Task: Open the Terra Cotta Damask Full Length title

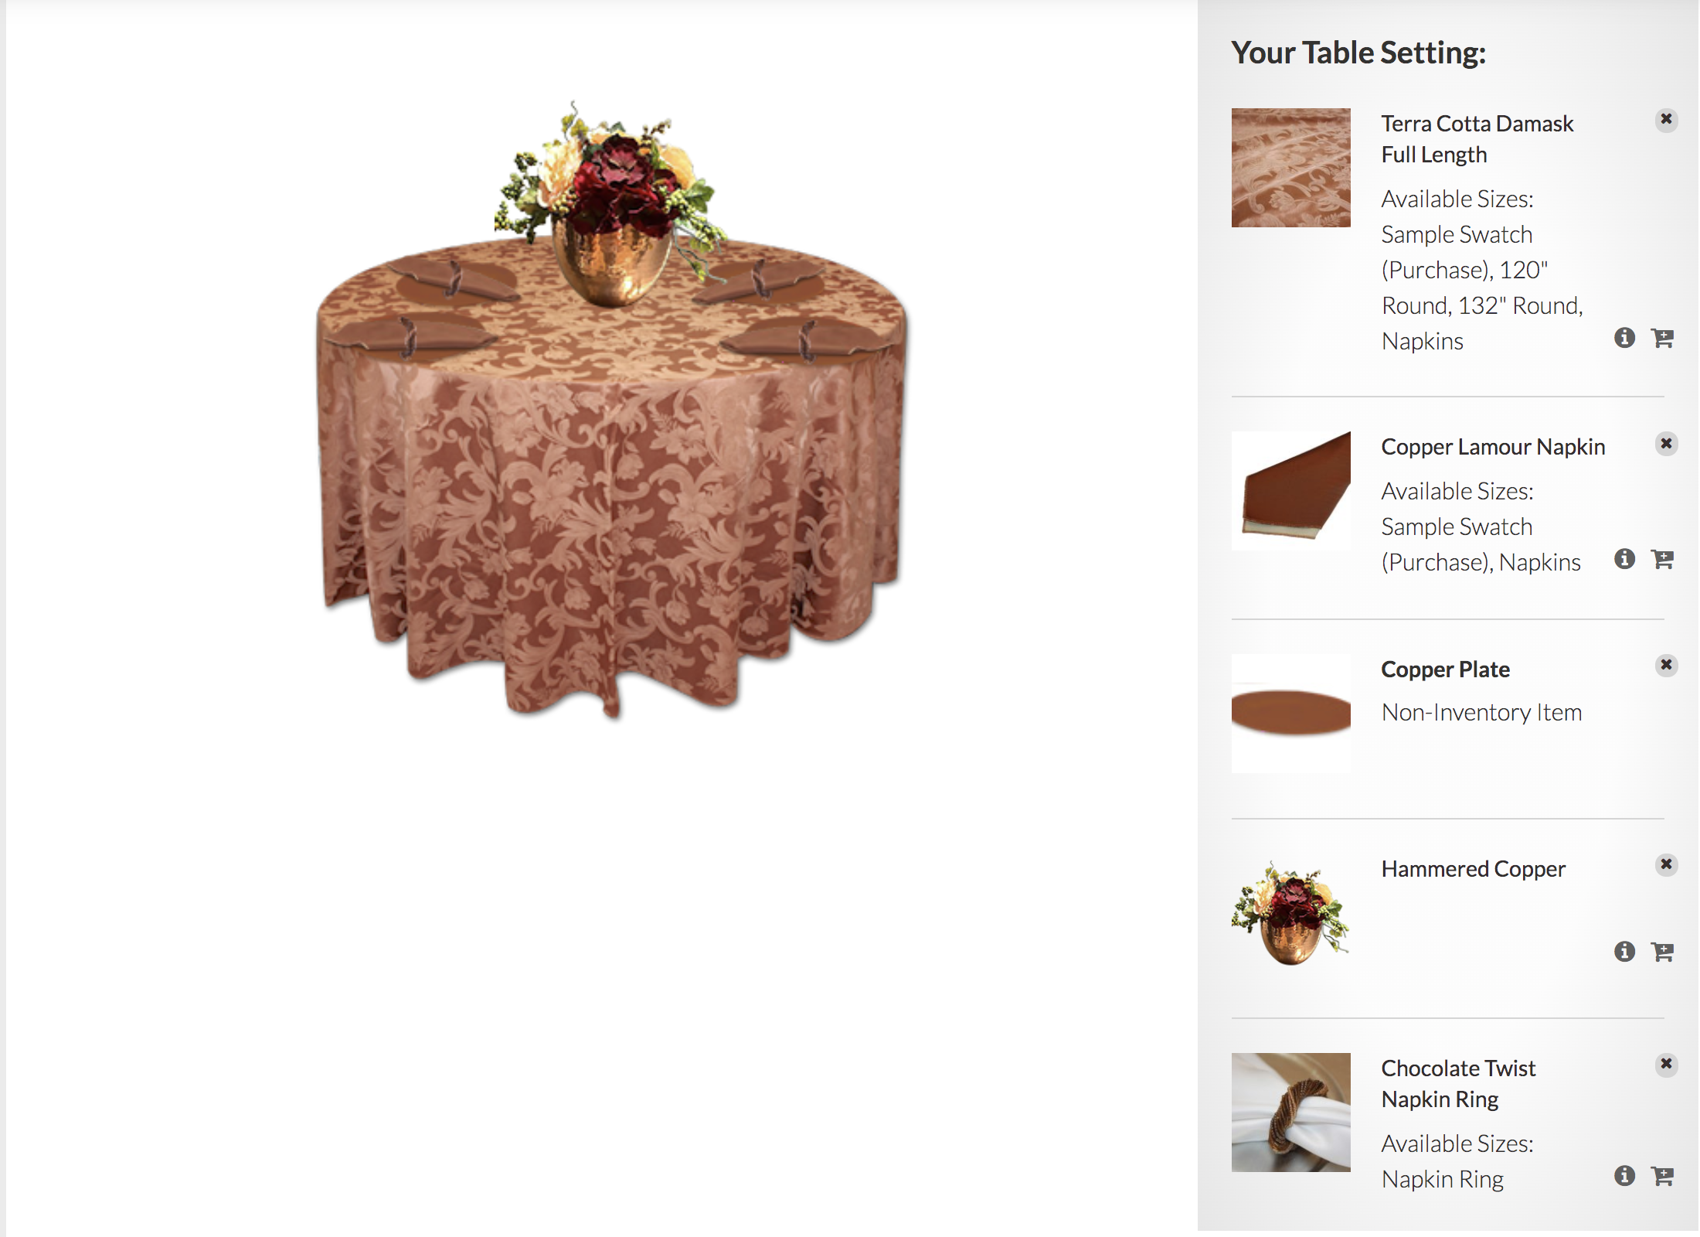Action: (x=1477, y=139)
